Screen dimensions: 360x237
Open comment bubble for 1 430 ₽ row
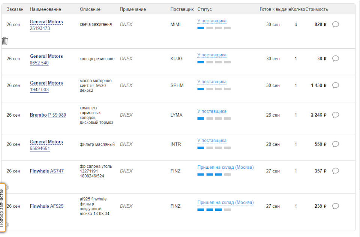point(335,85)
